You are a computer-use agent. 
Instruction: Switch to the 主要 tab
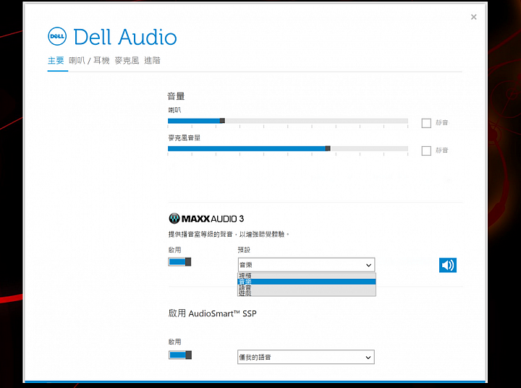pos(56,61)
